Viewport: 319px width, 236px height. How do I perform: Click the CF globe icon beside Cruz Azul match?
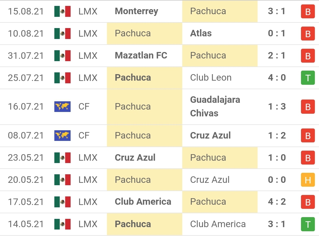click(x=62, y=136)
